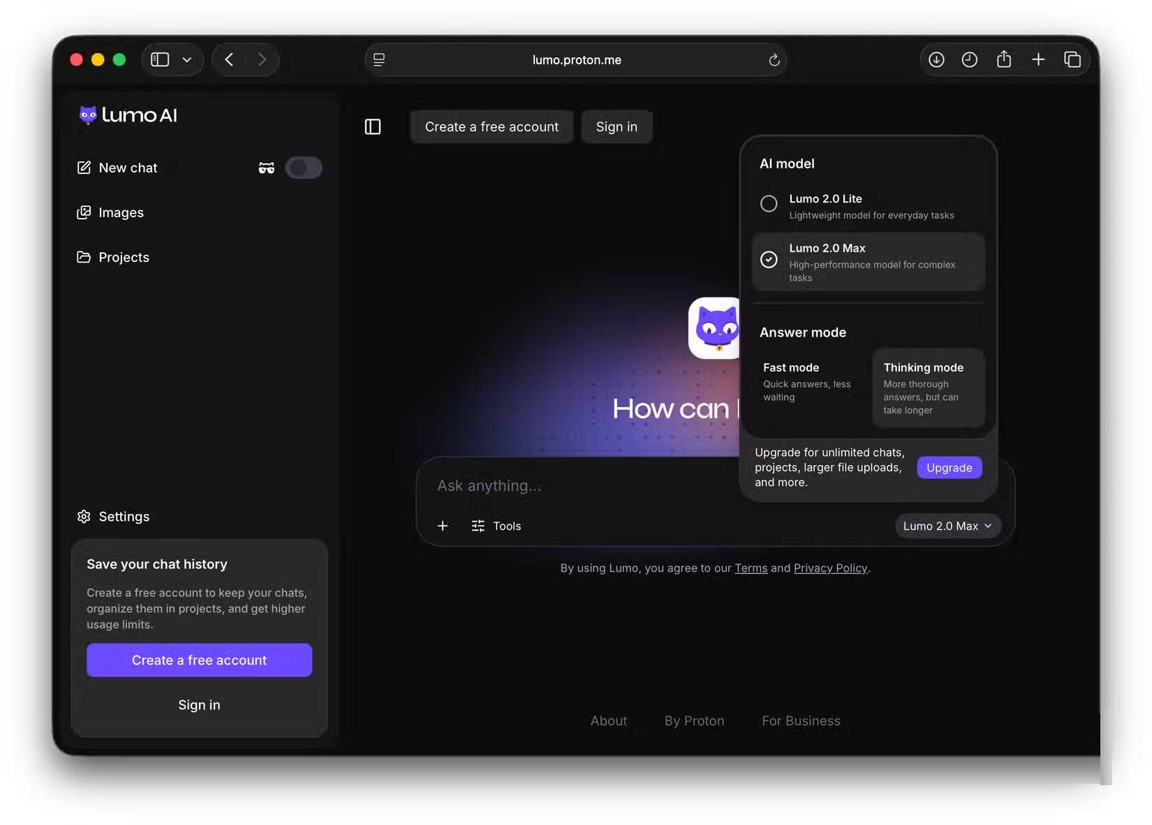Image resolution: width=1152 pixels, height=825 pixels.
Task: Open the Projects section
Action: pos(113,257)
